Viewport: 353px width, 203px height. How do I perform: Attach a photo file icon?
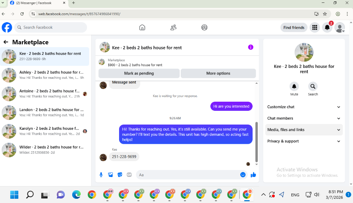[111, 175]
